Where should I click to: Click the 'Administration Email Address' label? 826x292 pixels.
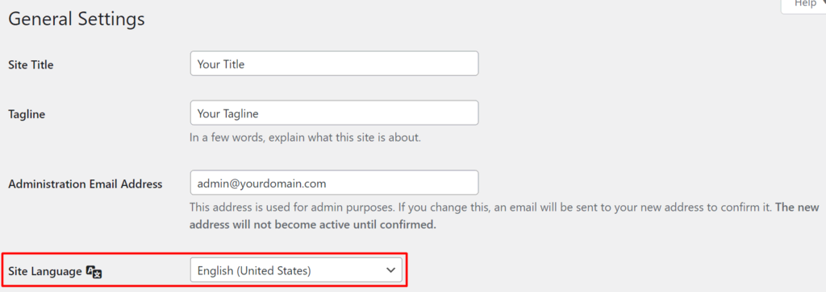[86, 184]
